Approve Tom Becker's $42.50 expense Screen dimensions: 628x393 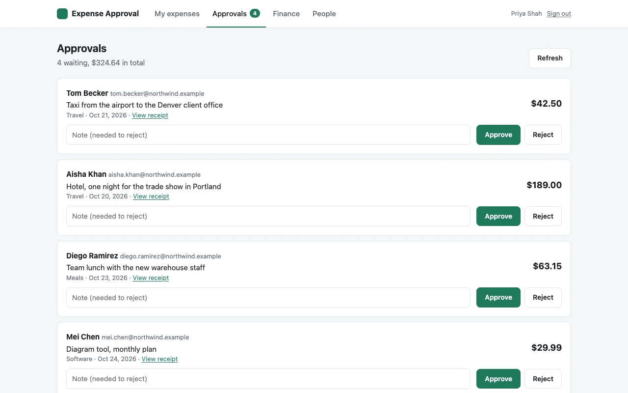click(x=498, y=135)
